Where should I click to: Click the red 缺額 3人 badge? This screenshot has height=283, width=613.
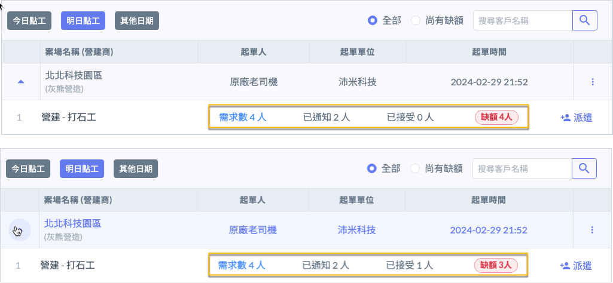pos(495,265)
